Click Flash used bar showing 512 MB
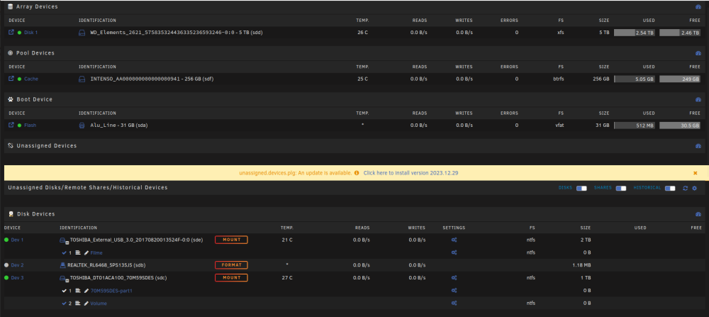The image size is (709, 317). tap(635, 126)
